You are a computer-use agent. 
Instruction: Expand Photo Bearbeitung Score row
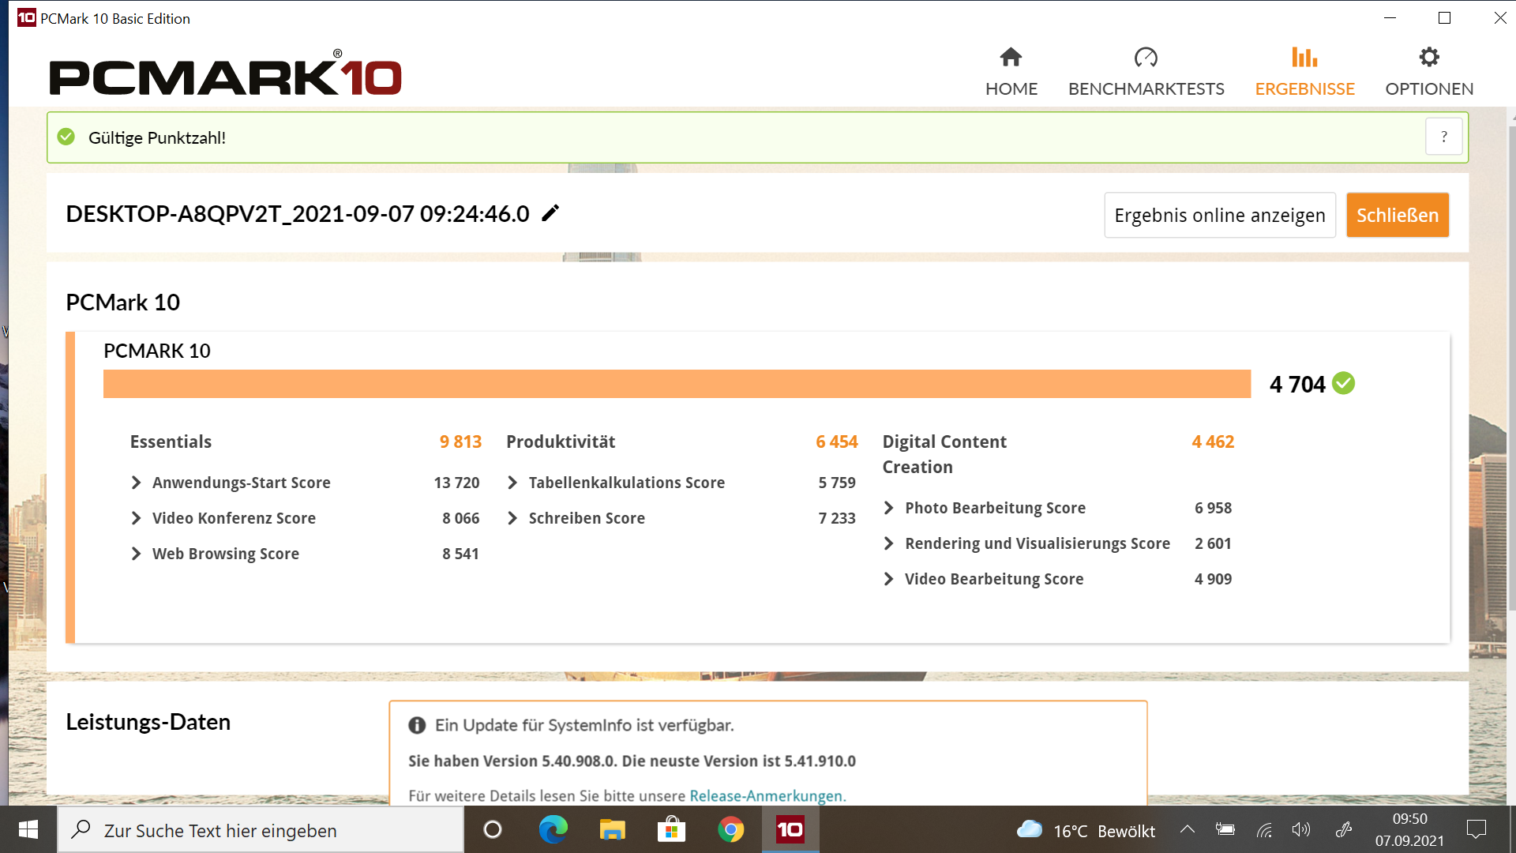(x=889, y=508)
